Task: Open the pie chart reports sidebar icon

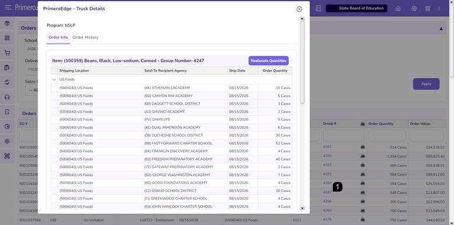Action: 7,126
